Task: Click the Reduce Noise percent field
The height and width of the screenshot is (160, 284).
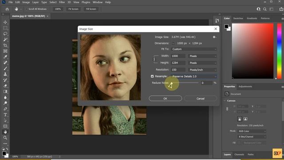Action: [207, 83]
